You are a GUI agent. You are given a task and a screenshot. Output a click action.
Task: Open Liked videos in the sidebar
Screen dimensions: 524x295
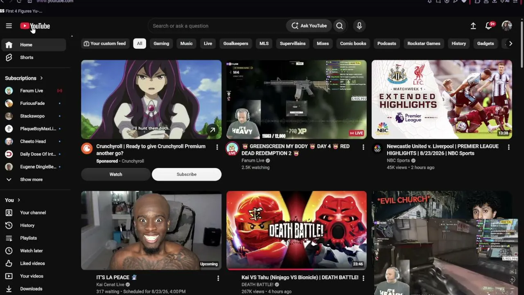[34, 263]
